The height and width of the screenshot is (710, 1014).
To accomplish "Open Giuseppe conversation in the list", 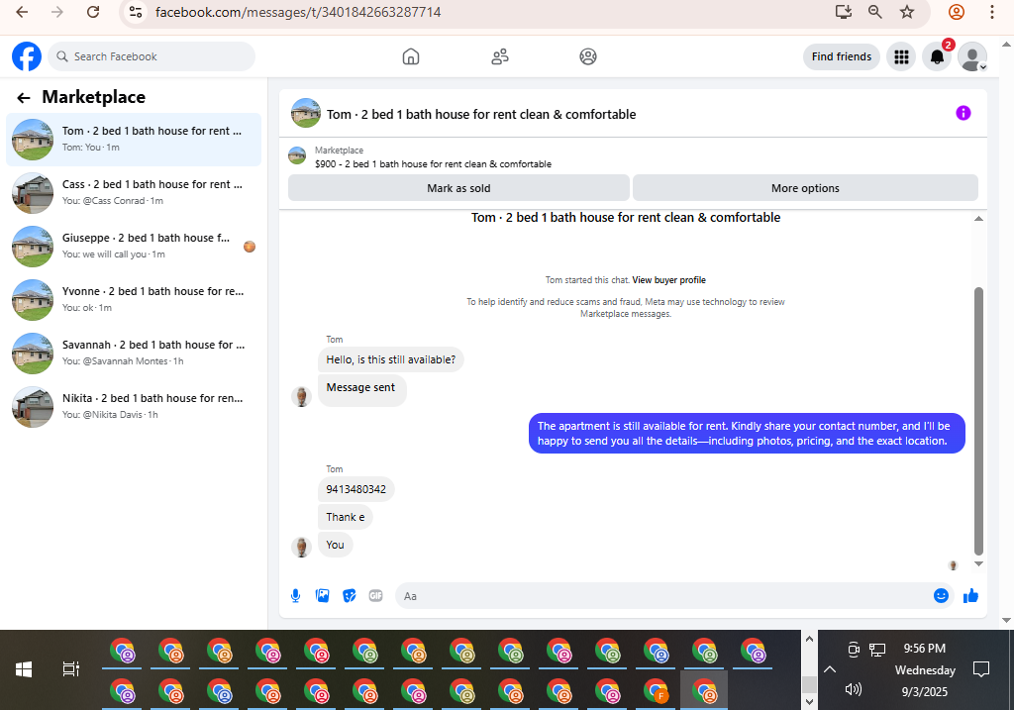I will click(x=134, y=247).
